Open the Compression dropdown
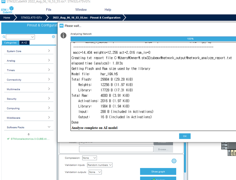The image size is (236, 180). pyautogui.click(x=89, y=158)
